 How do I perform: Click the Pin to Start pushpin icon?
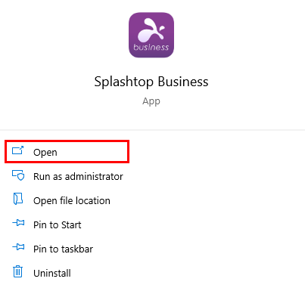(18, 223)
